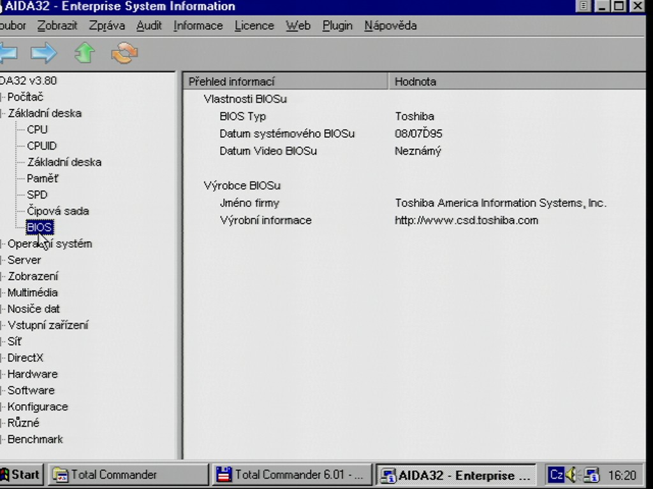Select the DirectX tree node
The image size is (653, 489).
[x=25, y=358]
